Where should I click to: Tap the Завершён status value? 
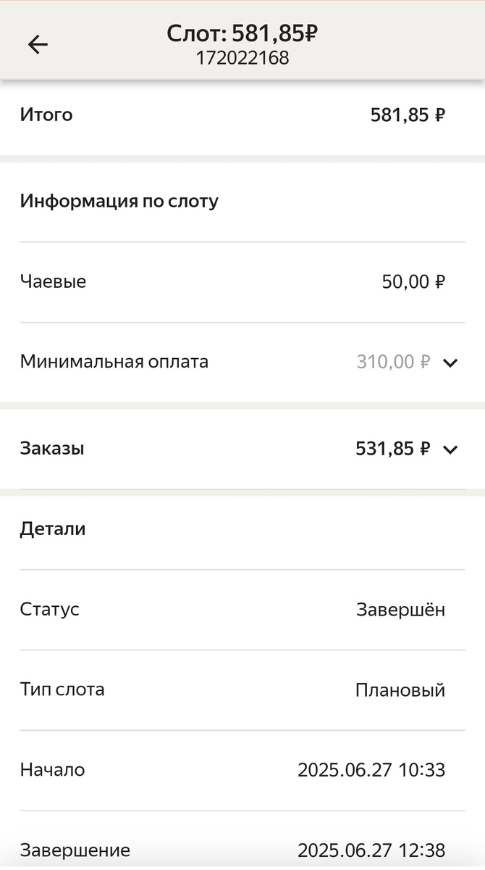tap(401, 609)
